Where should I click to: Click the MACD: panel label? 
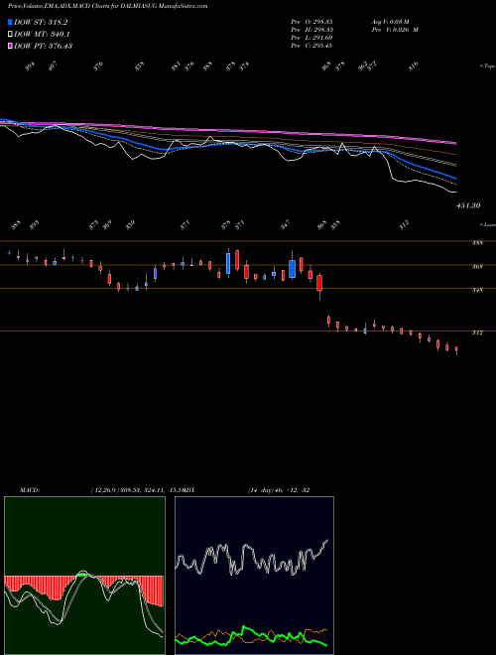click(x=30, y=489)
